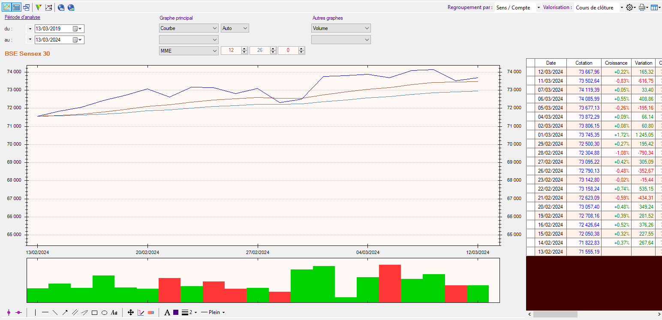This screenshot has height=320, width=662.
Task: Open the MME indicator dropdown
Action: (x=189, y=51)
